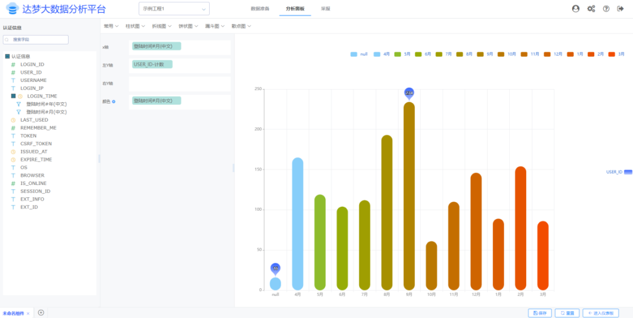Toggle the 3月 legend item
Image resolution: width=633 pixels, height=318 pixels.
[616, 54]
